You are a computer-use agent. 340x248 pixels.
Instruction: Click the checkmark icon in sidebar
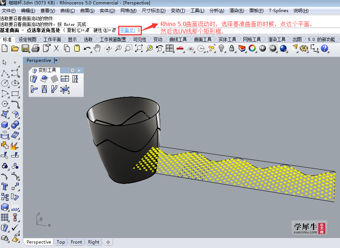pyautogui.click(x=15, y=228)
